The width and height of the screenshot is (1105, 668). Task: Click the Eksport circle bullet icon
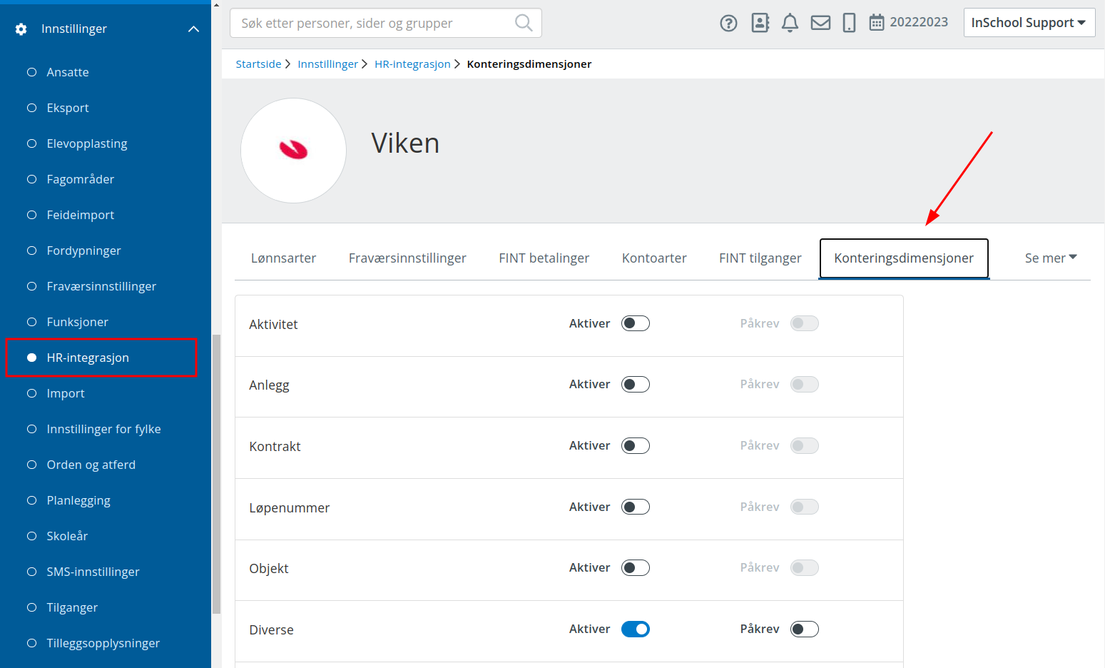coord(31,108)
